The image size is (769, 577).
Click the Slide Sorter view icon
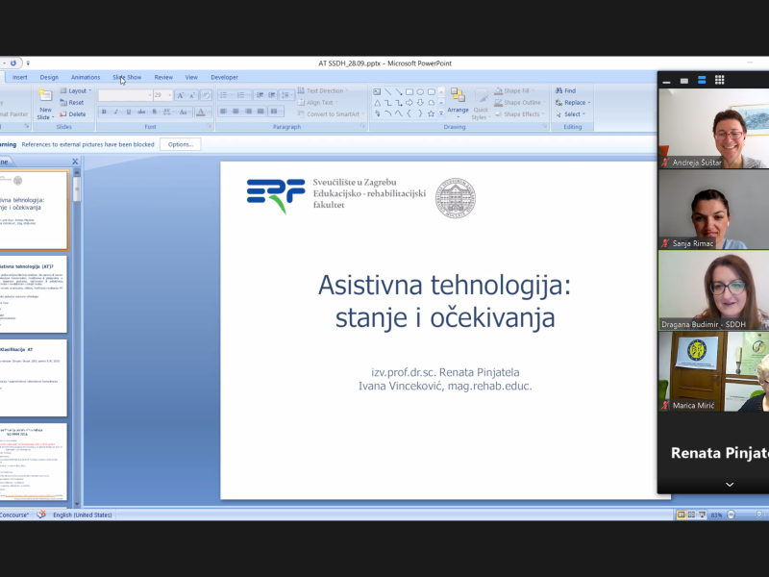[691, 515]
